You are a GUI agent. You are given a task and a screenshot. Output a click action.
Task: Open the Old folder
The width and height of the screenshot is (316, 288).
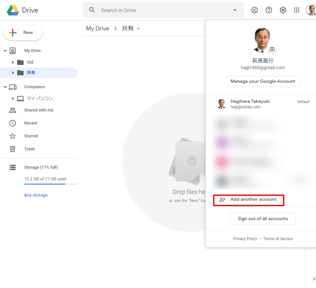coord(30,62)
